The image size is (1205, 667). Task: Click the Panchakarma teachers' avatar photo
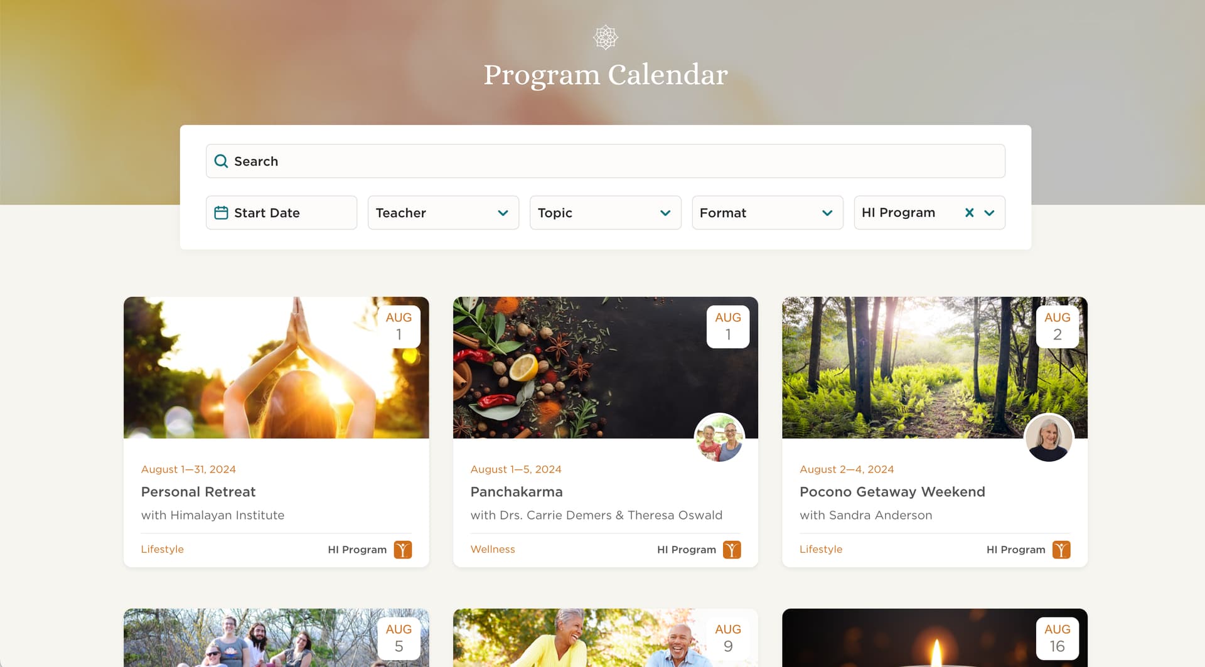[719, 438]
